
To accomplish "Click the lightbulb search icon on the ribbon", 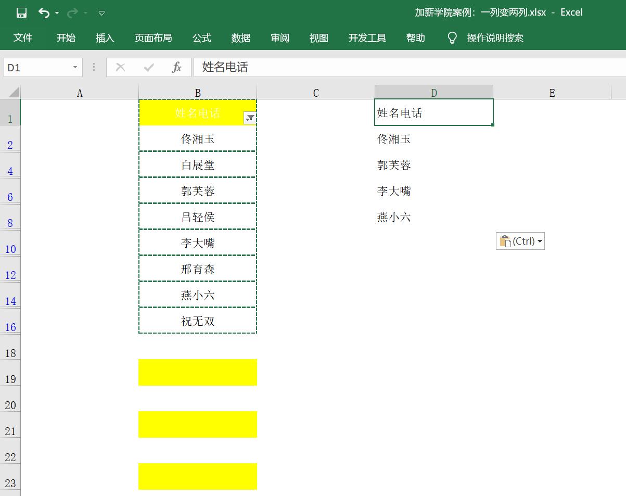I will [452, 37].
